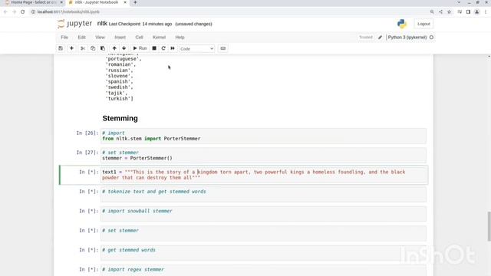Click the Trusted notebook indicator
Screen dimensions: 491x276
pyautogui.click(x=365, y=38)
